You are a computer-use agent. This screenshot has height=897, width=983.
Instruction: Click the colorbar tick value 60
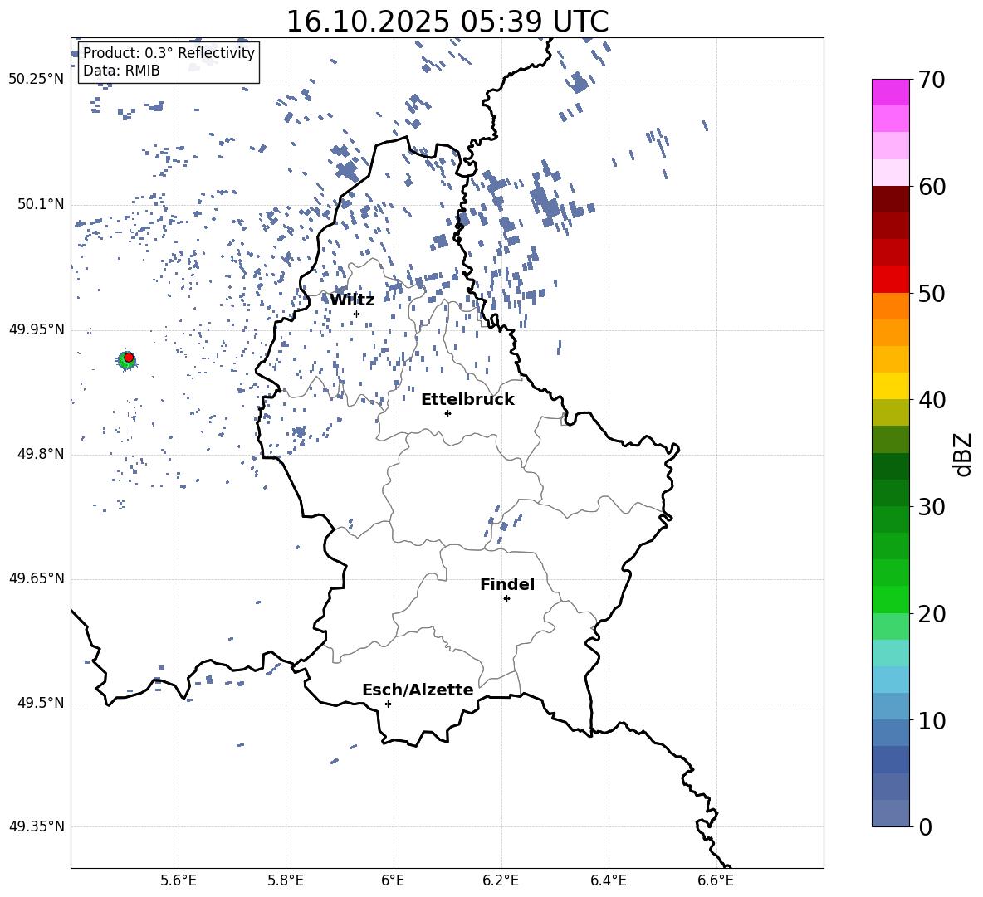(932, 187)
